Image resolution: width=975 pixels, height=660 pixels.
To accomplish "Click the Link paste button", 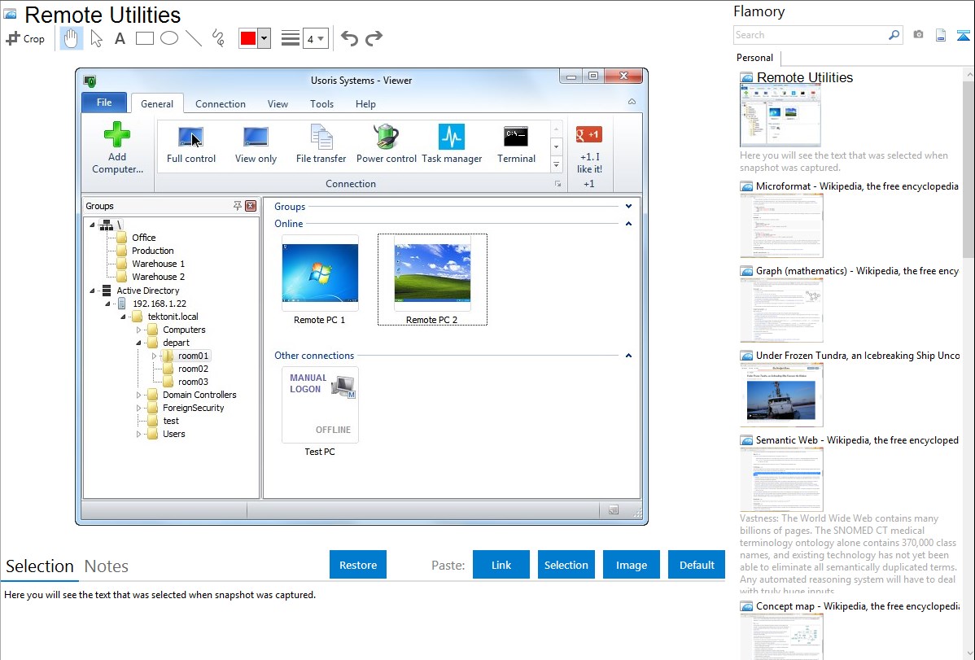I will click(x=501, y=565).
